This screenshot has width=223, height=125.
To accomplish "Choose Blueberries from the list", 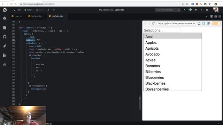I will pos(173,77).
